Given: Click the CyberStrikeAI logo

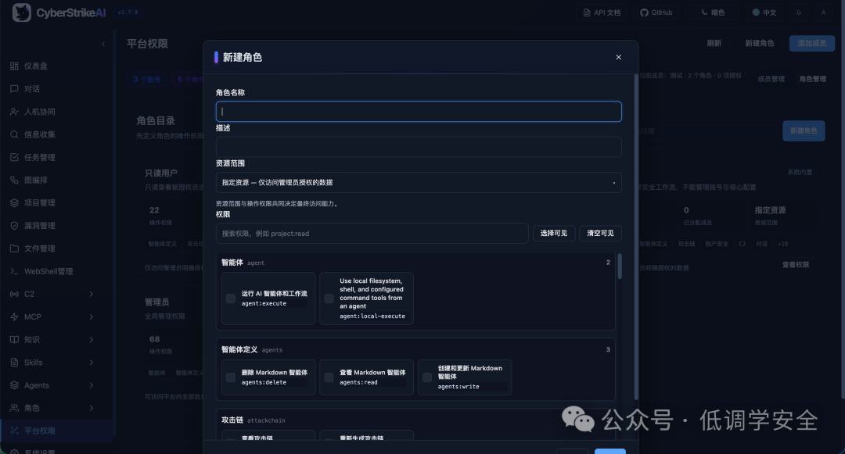Looking at the screenshot, I should [22, 13].
